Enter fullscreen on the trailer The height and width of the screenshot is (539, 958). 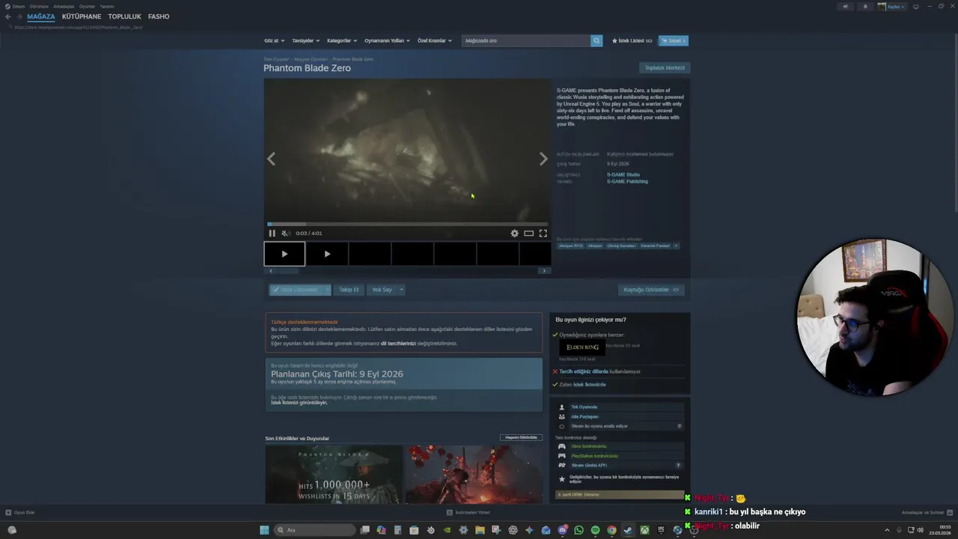click(x=543, y=233)
